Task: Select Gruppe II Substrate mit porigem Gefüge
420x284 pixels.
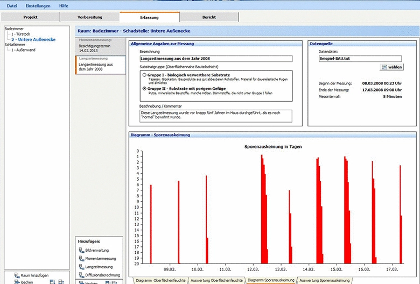Action: (x=144, y=88)
